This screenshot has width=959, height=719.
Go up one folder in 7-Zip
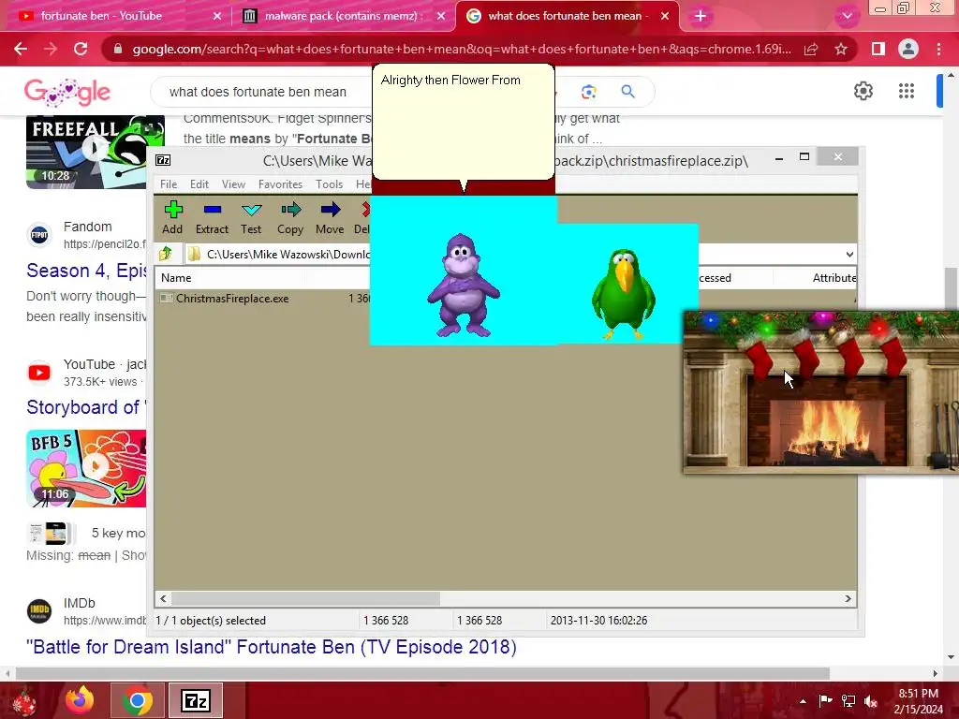tap(166, 254)
